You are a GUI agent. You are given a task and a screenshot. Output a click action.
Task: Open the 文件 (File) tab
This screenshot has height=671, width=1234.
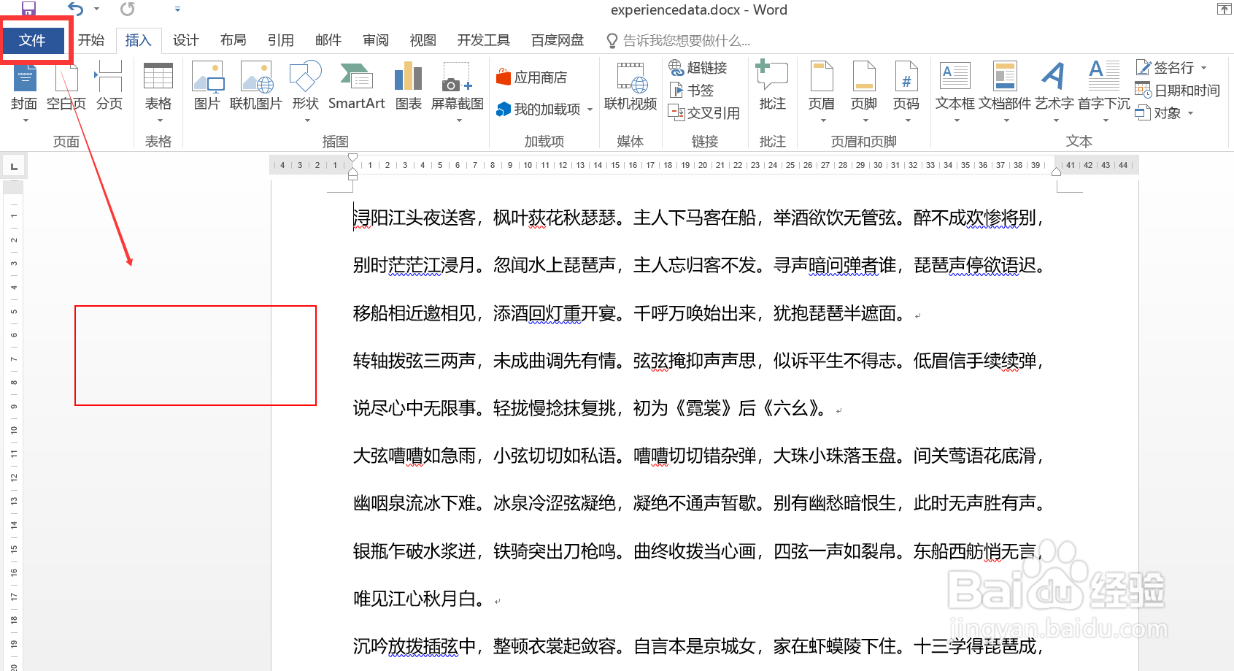[x=33, y=40]
